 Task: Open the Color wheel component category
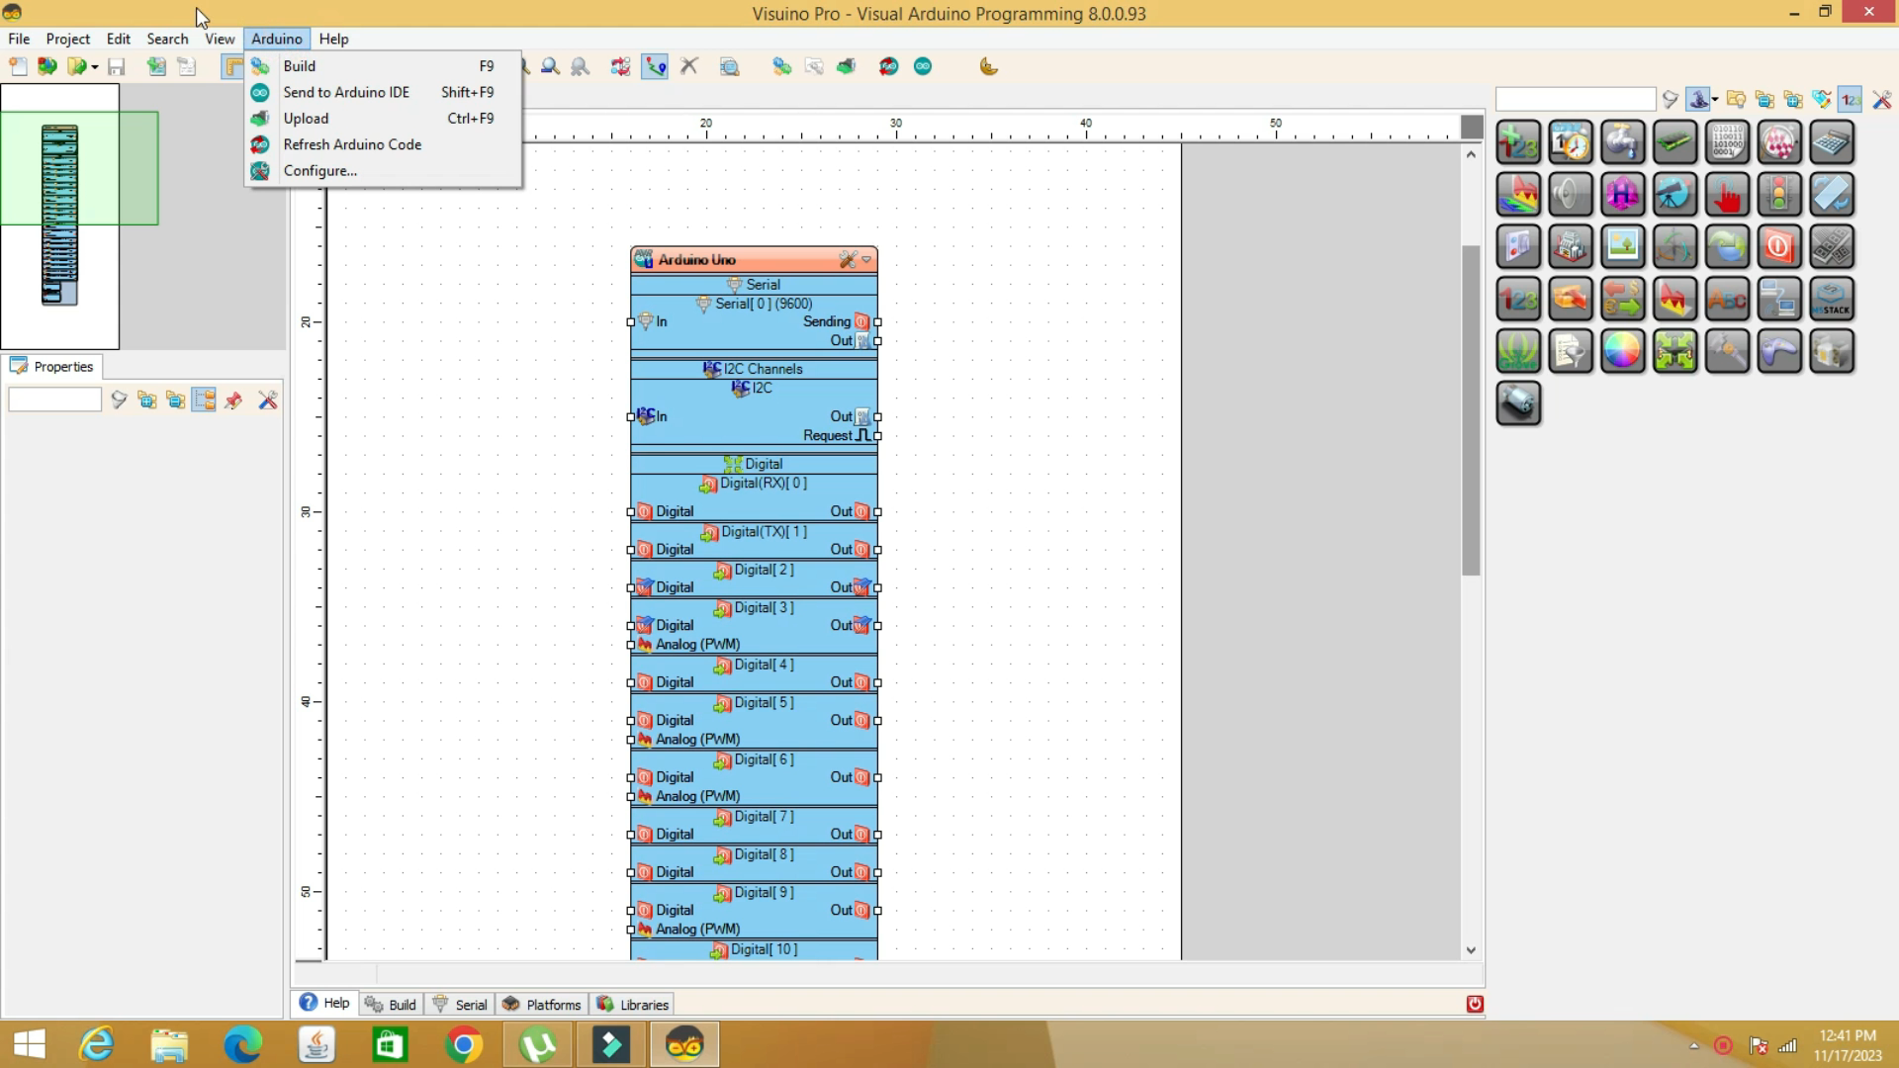pyautogui.click(x=1622, y=351)
